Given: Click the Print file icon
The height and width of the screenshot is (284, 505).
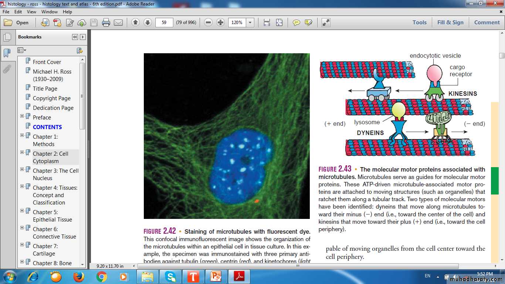Looking at the screenshot, I should 106,23.
